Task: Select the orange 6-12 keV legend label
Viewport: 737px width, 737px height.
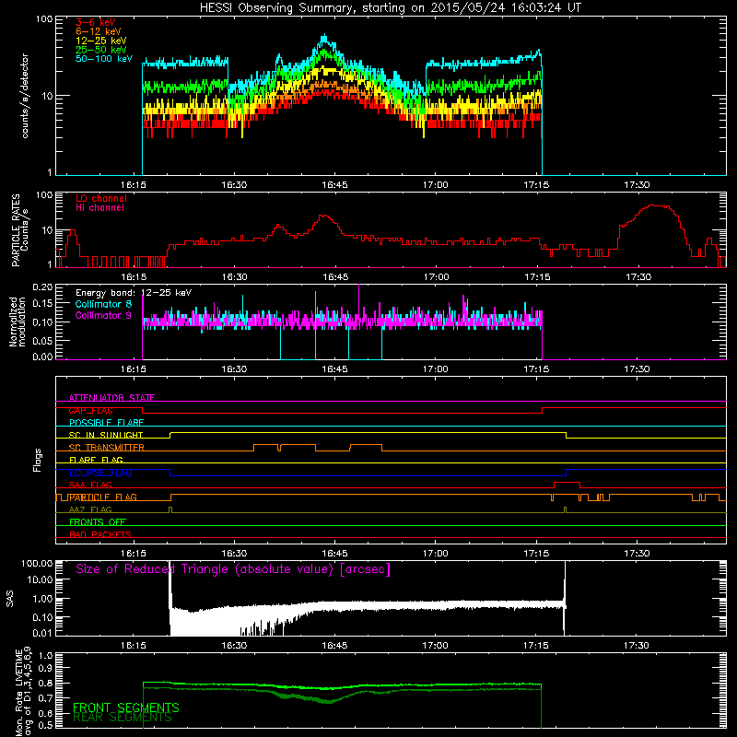Action: [99, 31]
